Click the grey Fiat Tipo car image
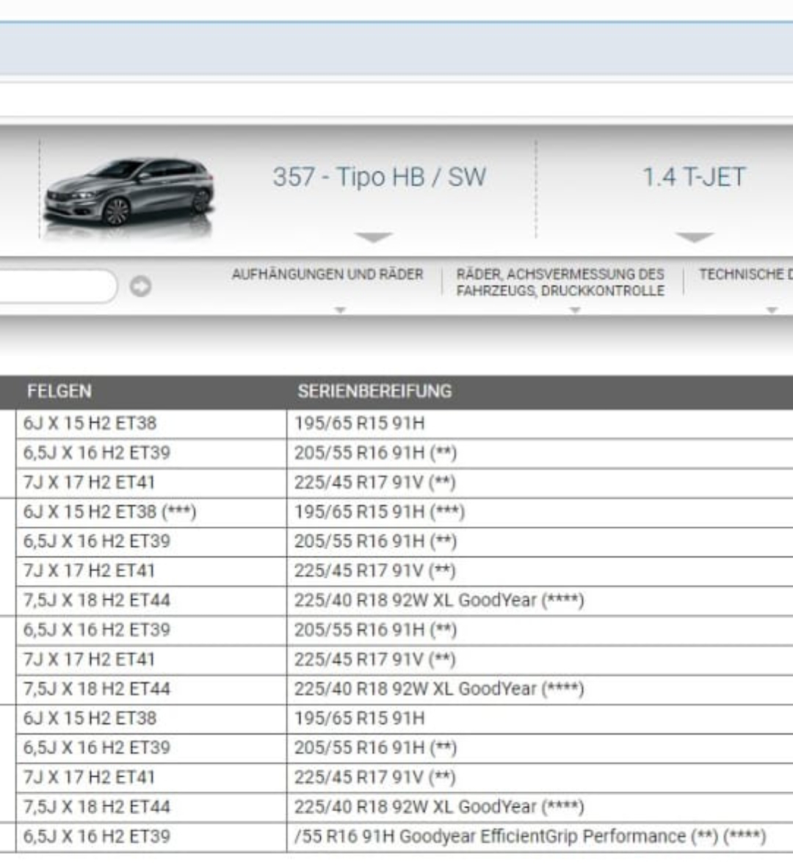Image resolution: width=793 pixels, height=867 pixels. pyautogui.click(x=129, y=192)
